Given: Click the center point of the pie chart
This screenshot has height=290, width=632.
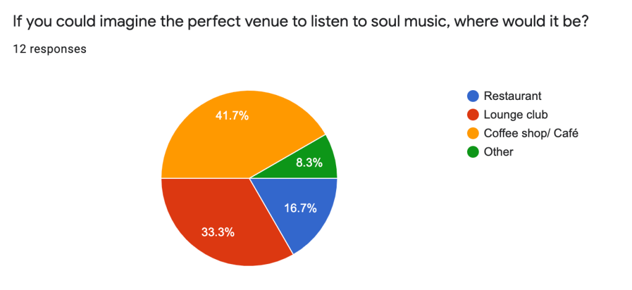Looking at the screenshot, I should (x=250, y=178).
